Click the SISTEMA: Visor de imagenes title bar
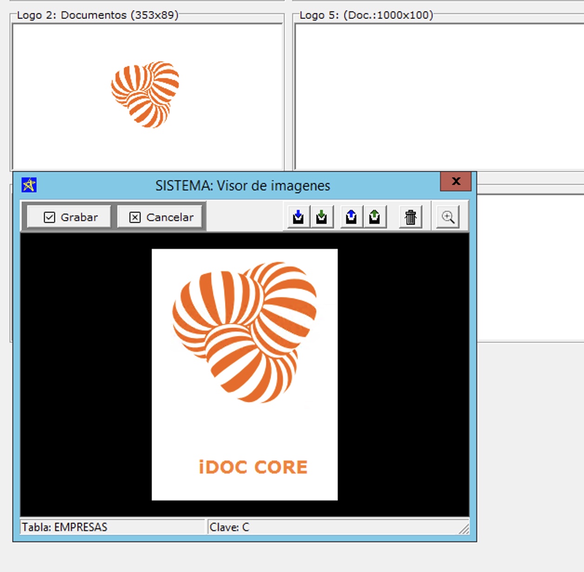This screenshot has height=572, width=584. pyautogui.click(x=242, y=186)
